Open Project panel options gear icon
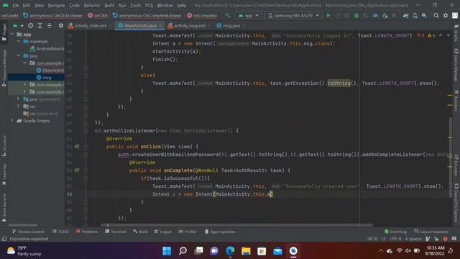 60,26
